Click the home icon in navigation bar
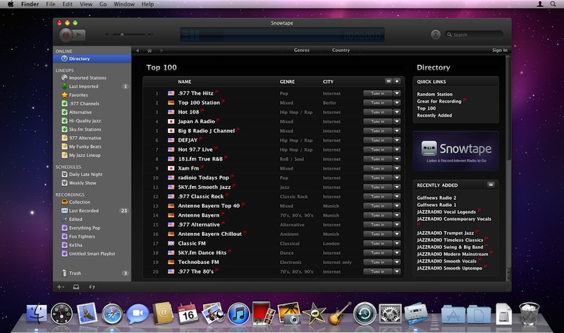The height and width of the screenshot is (333, 564). [150, 50]
